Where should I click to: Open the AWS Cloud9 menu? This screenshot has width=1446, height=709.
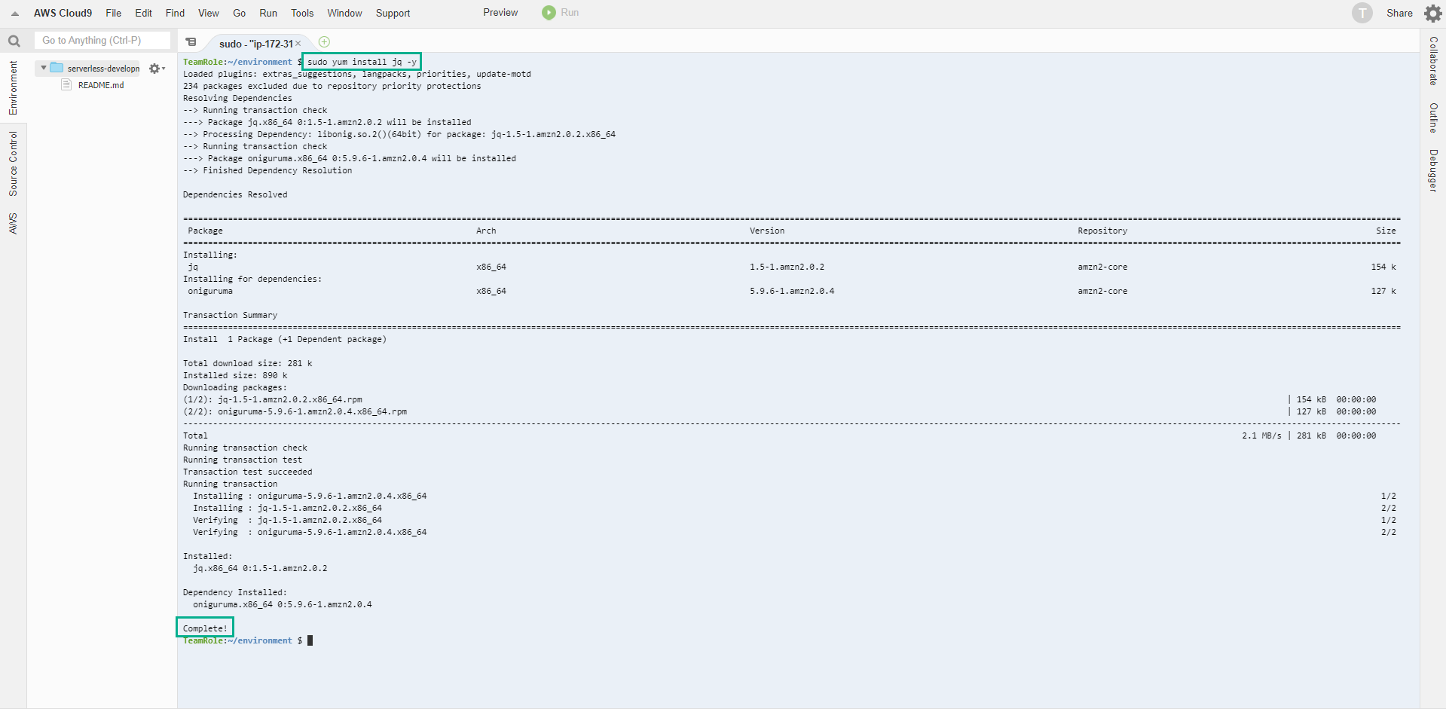click(63, 13)
